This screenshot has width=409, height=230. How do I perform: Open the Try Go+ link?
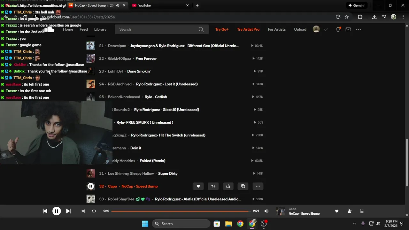coord(222,29)
